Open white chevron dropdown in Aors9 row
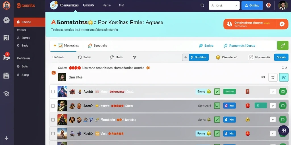This screenshot has width=291, height=145. point(273,106)
